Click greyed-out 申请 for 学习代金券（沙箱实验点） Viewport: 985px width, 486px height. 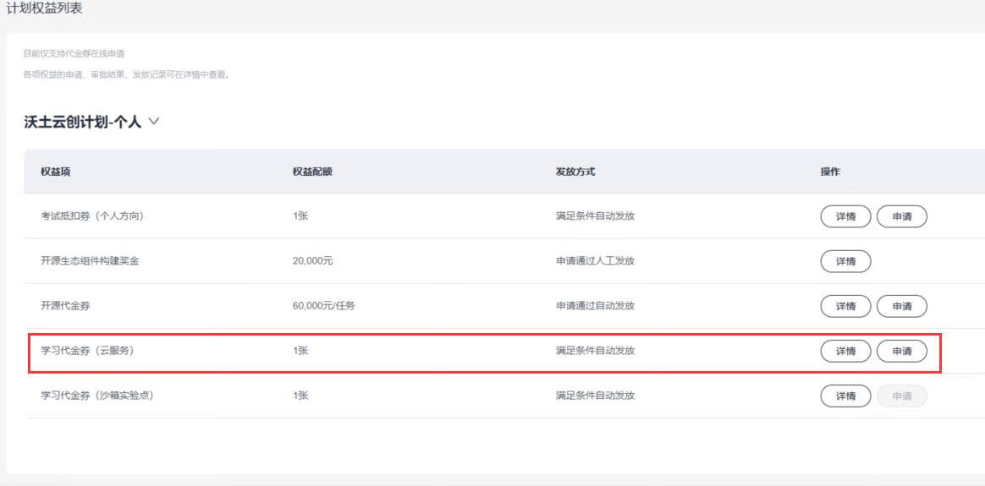tap(901, 396)
